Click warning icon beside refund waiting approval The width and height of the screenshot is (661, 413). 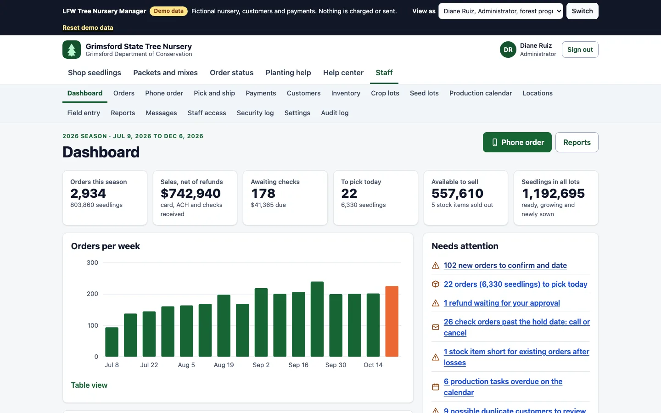(x=436, y=303)
